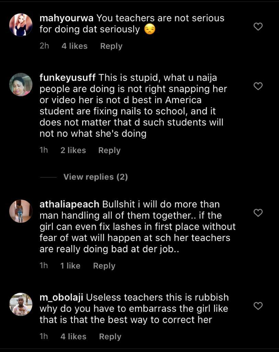The height and width of the screenshot is (352, 279).
Task: Tap athaliapeach's profile avatar
Action: click(x=21, y=211)
